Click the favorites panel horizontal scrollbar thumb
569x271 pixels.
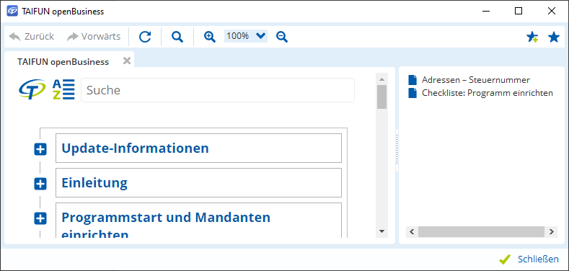pyautogui.click(x=481, y=232)
